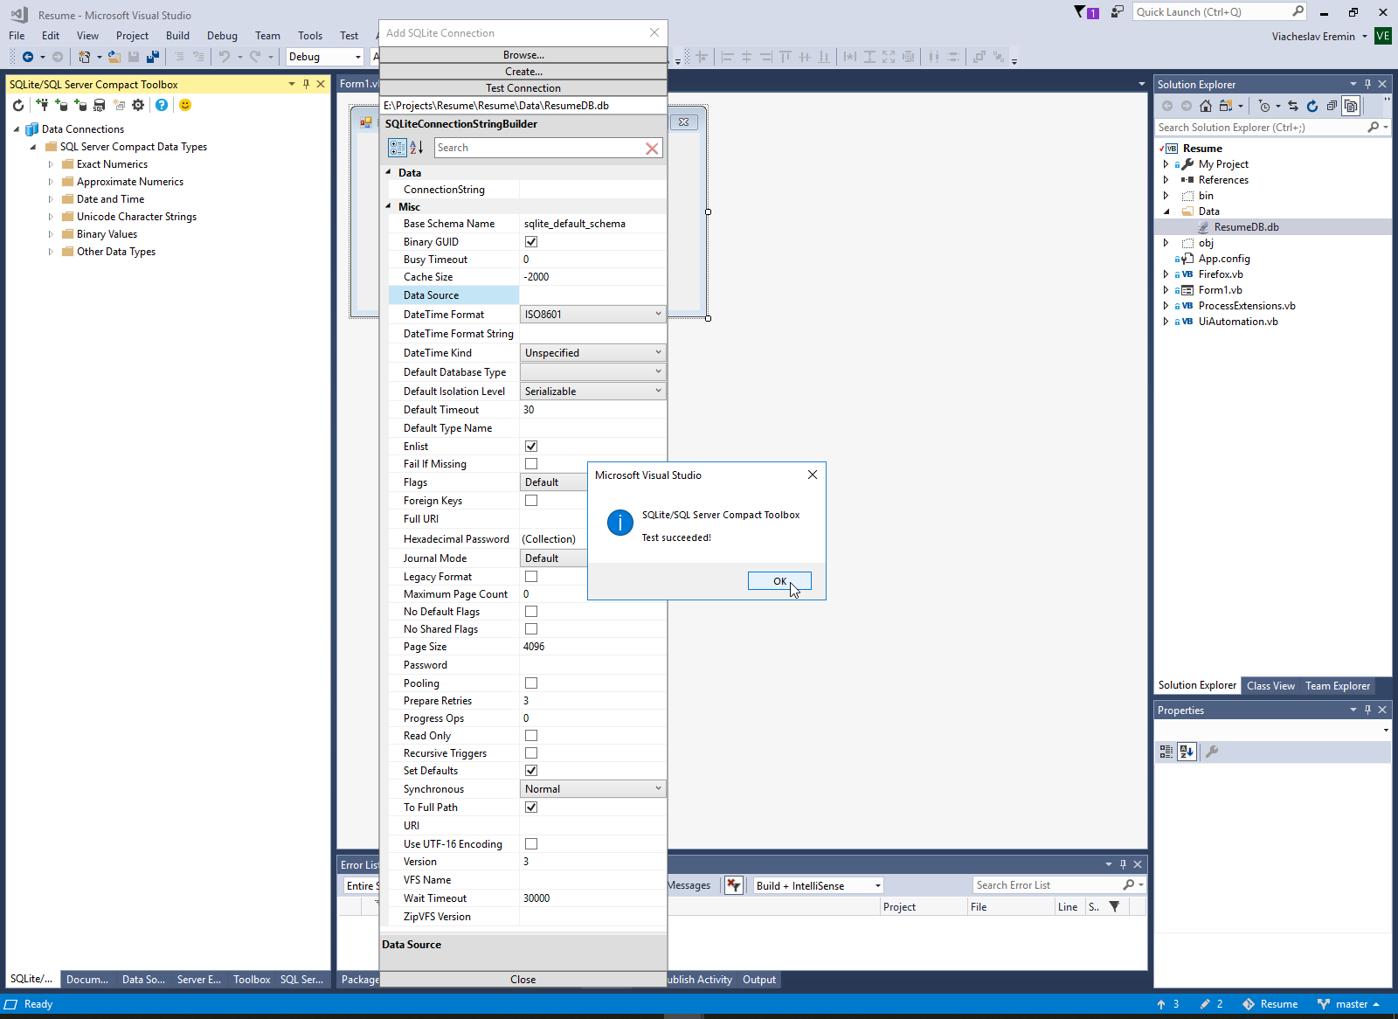Click the error filter icon in Error List
1398x1019 pixels.
tap(733, 885)
